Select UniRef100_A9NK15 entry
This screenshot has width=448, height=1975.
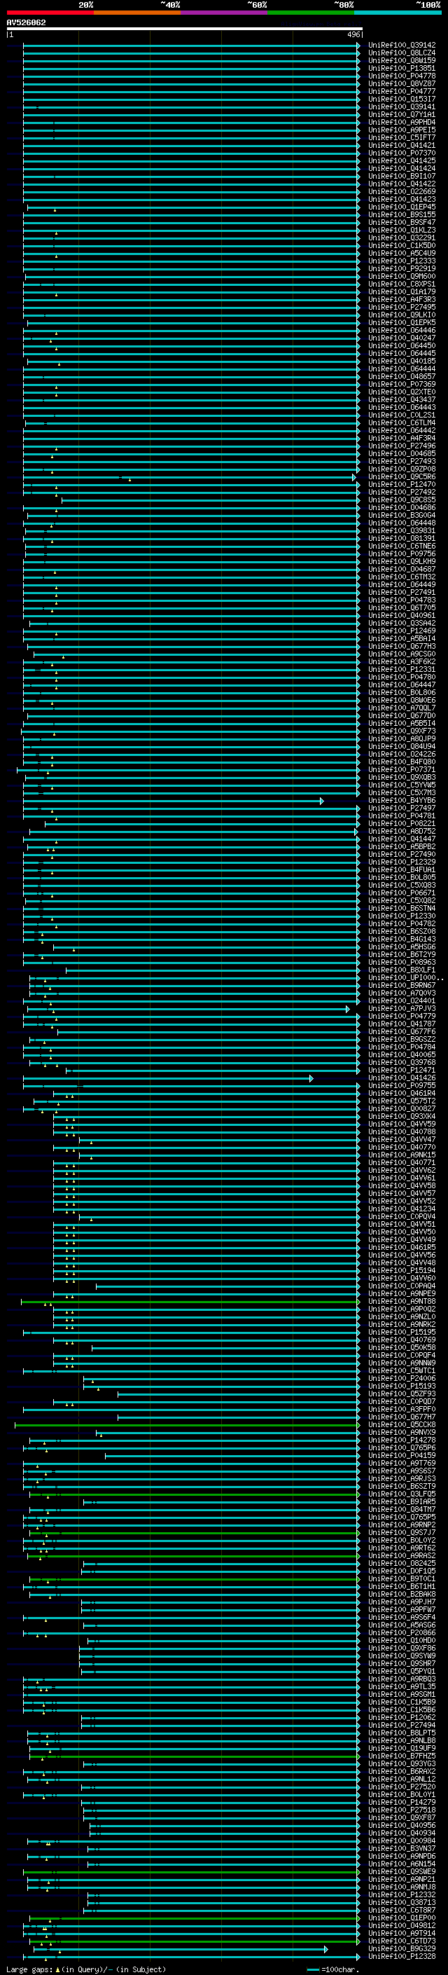[402, 1155]
